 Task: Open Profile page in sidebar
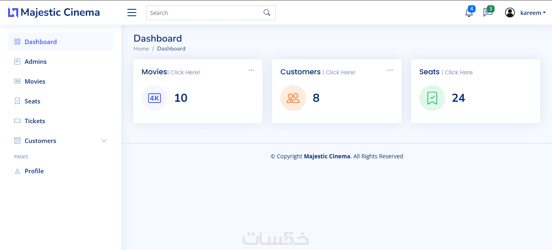click(34, 171)
